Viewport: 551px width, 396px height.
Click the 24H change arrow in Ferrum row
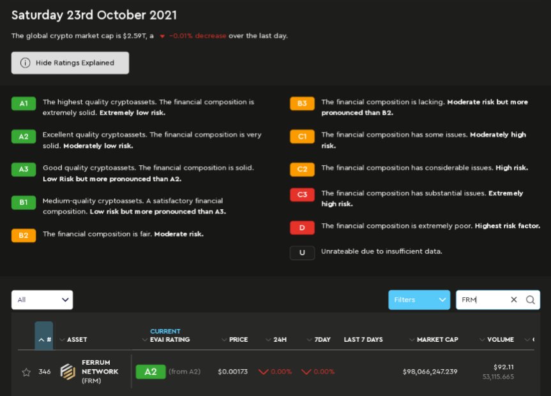coord(264,372)
